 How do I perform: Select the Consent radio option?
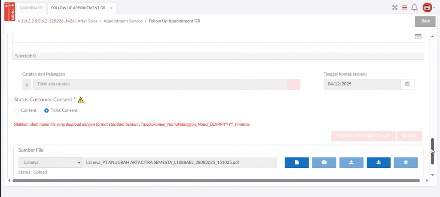[x=17, y=110]
